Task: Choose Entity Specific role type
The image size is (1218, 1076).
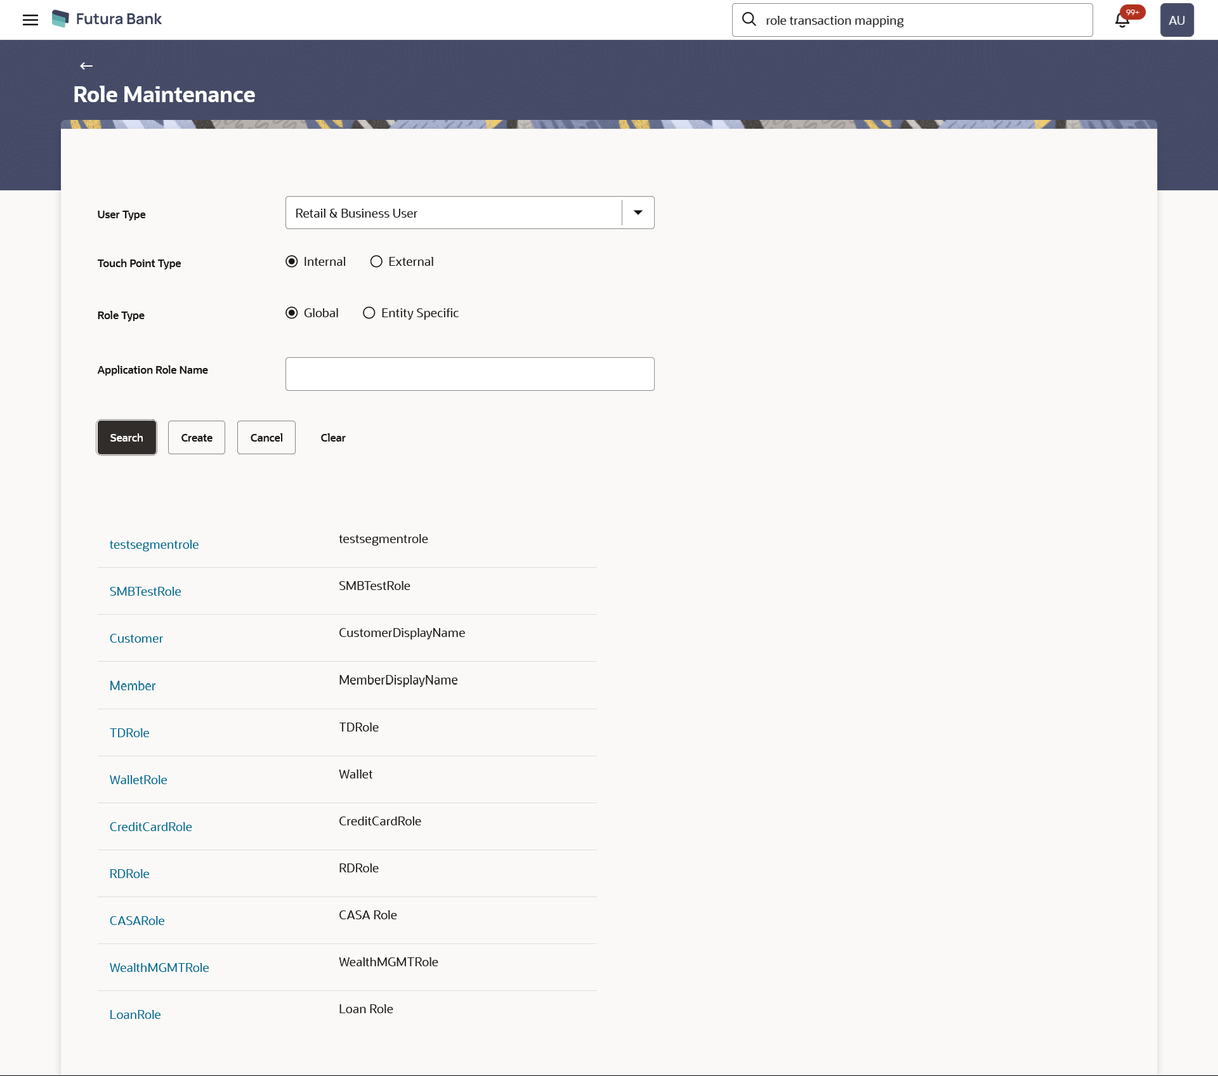Action: coord(369,313)
